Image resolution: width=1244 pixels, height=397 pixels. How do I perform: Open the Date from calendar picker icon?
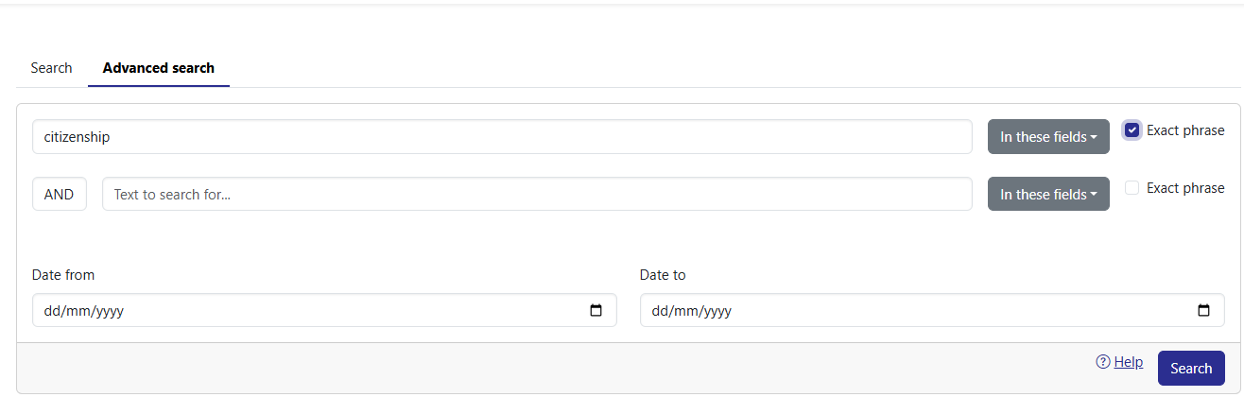[596, 310]
